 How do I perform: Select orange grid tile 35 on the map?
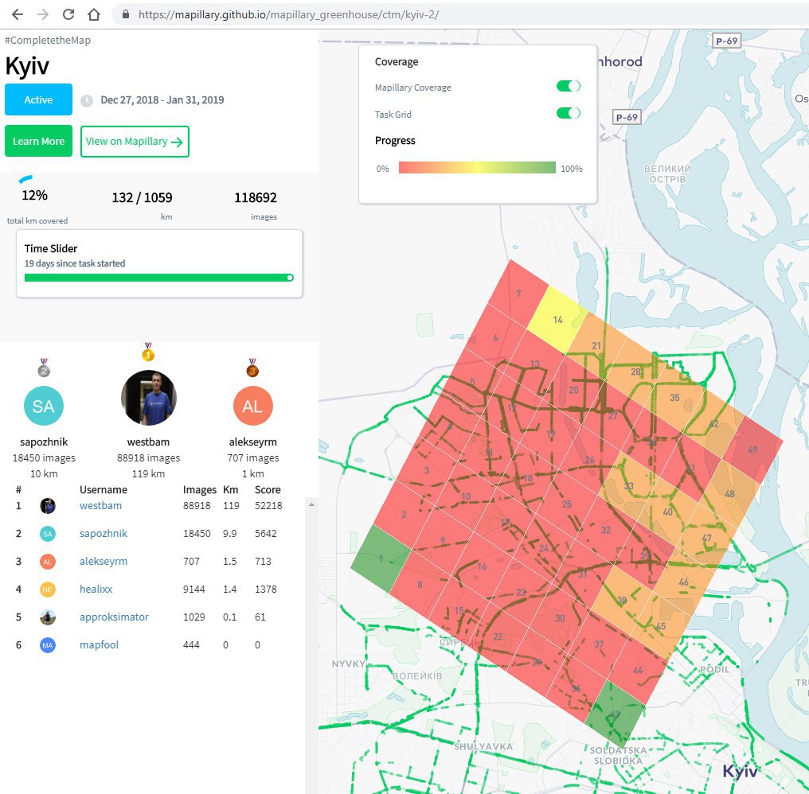pyautogui.click(x=674, y=398)
